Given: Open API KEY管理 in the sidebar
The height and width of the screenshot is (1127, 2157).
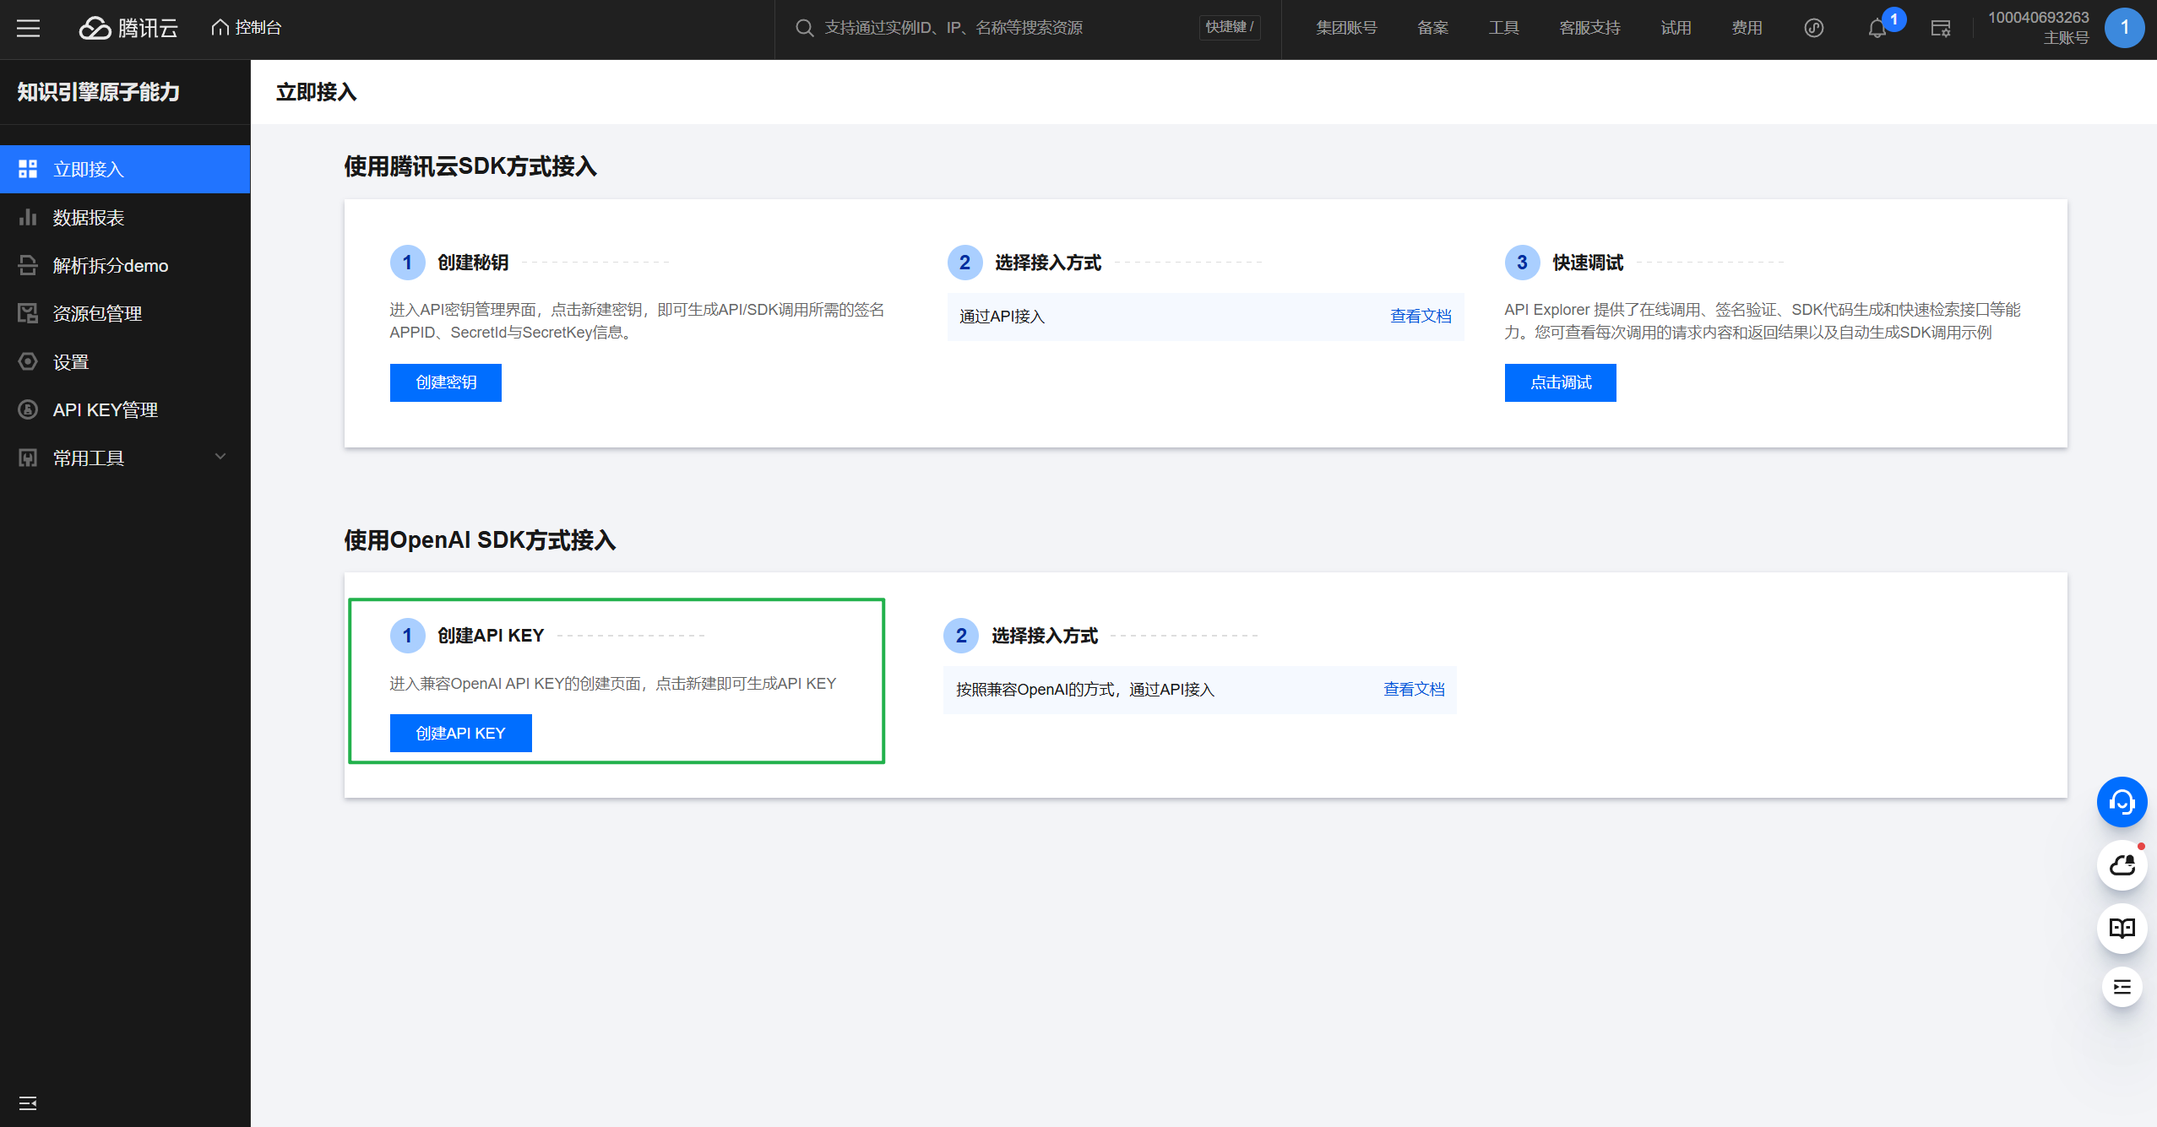Looking at the screenshot, I should tap(125, 409).
